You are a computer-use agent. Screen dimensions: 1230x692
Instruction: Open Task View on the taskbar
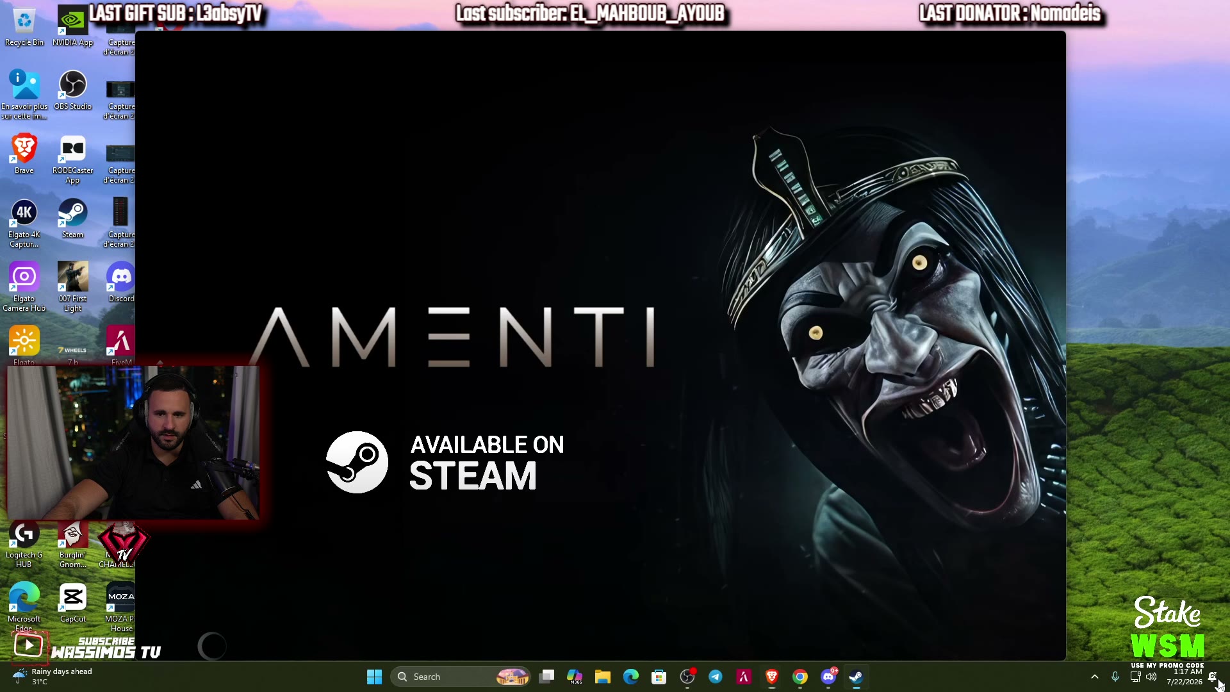546,677
